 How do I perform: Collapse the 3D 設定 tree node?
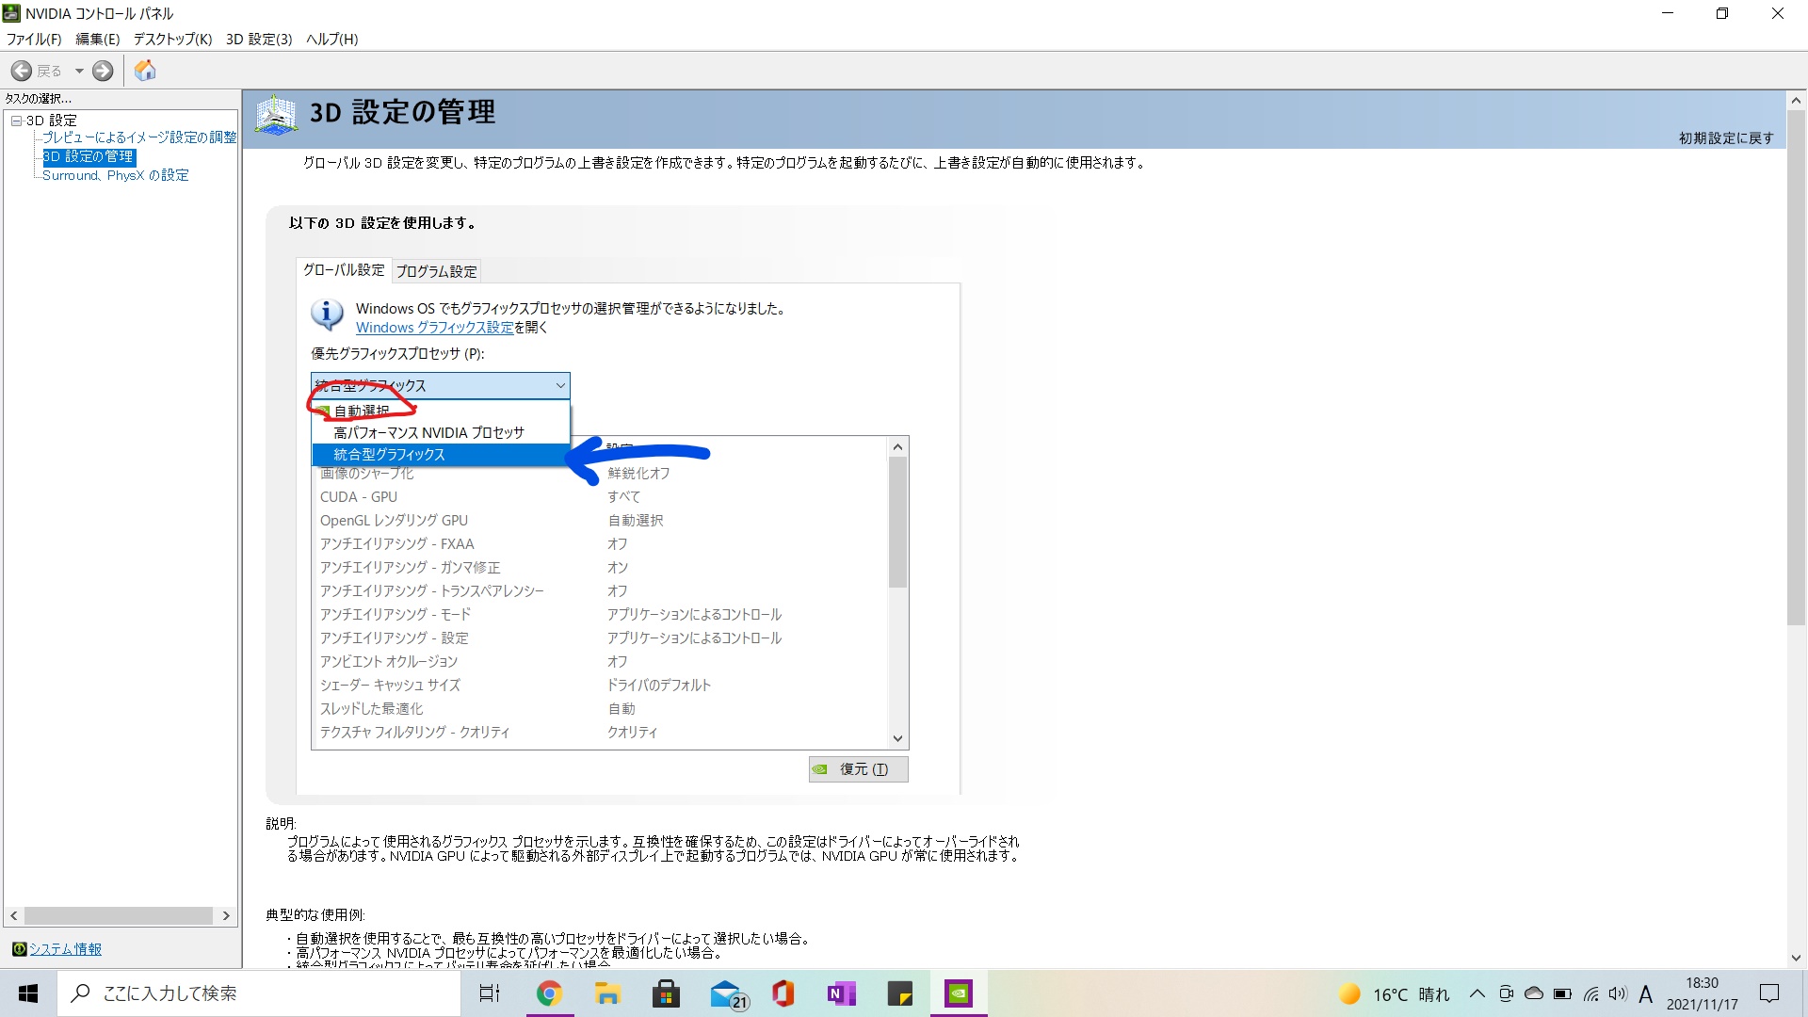pos(16,121)
